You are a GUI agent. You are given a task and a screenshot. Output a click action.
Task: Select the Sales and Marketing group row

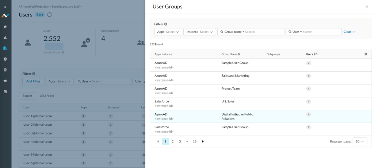[261, 78]
